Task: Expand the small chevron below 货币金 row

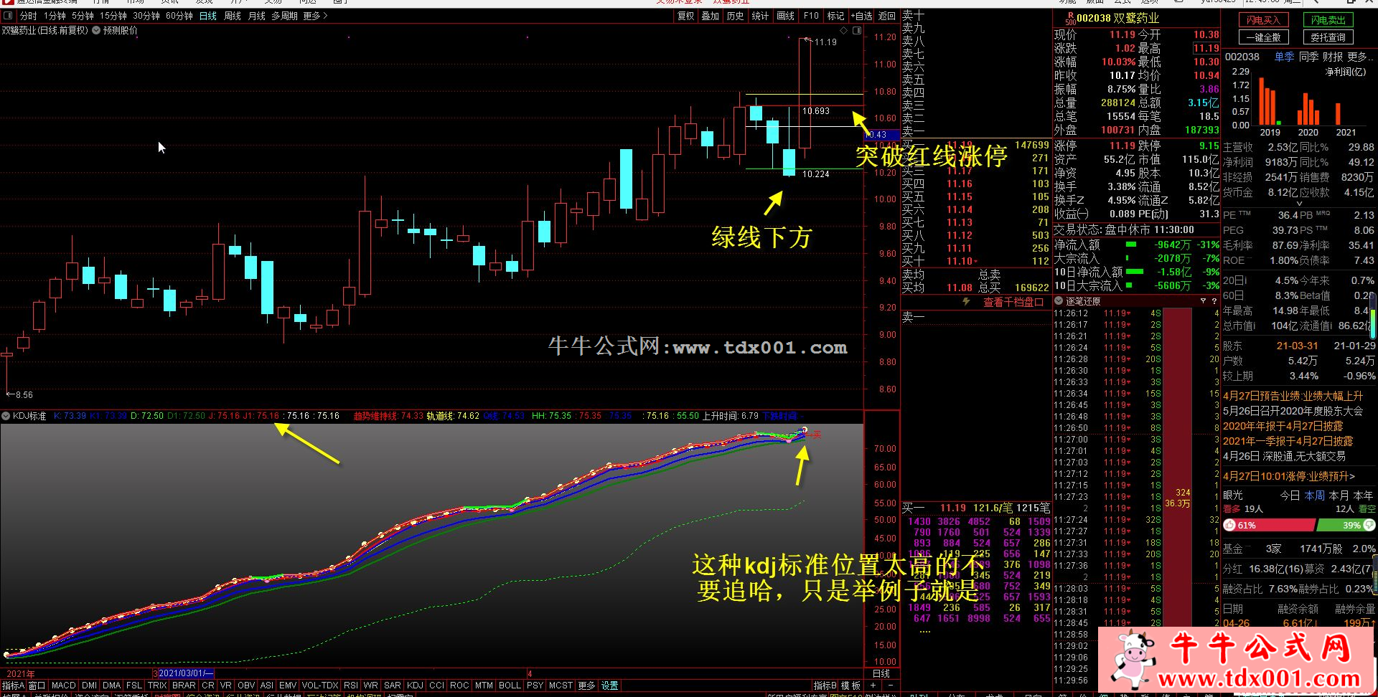Action: click(x=1298, y=204)
